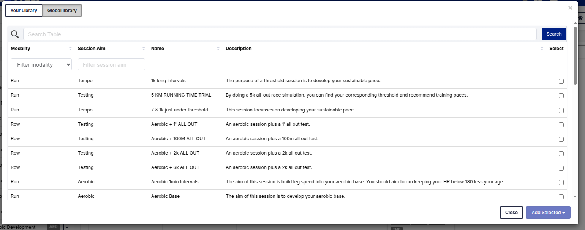Click the Filter session aim field
Viewport: 585px width, 230px height.
pos(111,64)
